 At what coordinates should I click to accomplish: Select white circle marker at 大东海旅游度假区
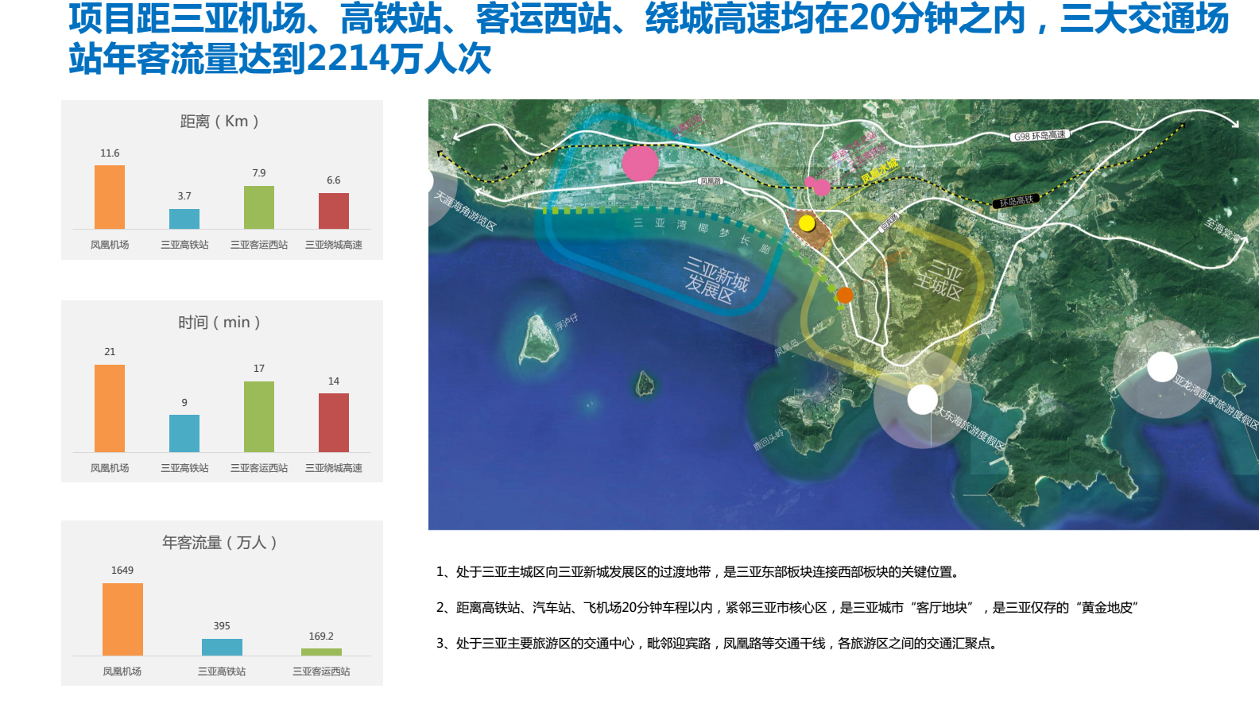(922, 399)
